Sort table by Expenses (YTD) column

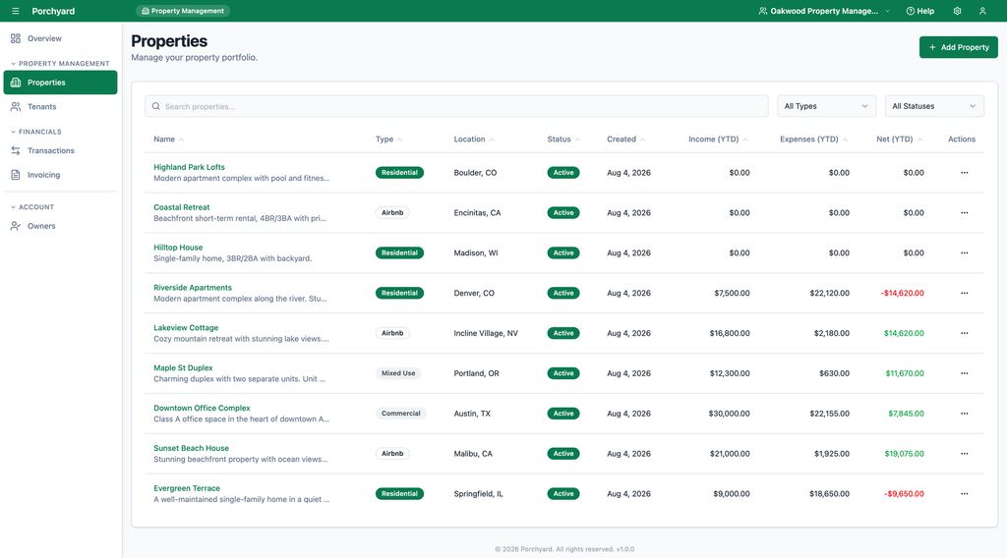point(813,139)
